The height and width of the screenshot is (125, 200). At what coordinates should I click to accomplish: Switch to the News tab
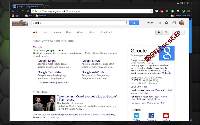[45, 32]
